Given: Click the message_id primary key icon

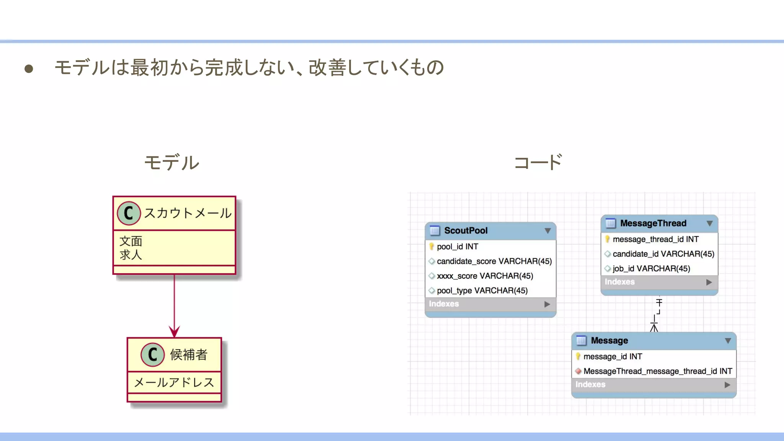Looking at the screenshot, I should (578, 356).
